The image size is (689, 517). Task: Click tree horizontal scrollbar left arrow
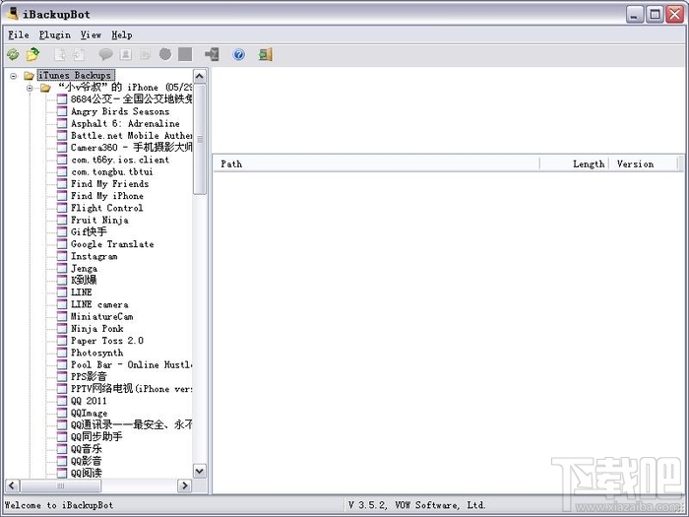coord(12,485)
